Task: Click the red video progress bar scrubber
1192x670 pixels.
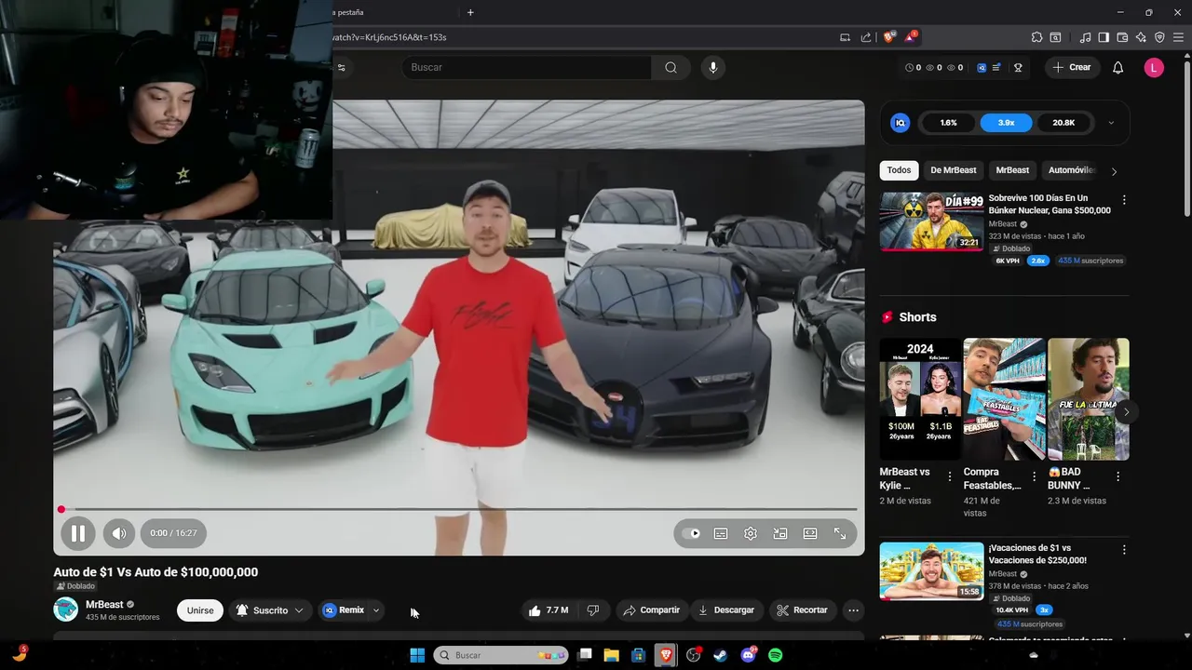Action: point(61,509)
